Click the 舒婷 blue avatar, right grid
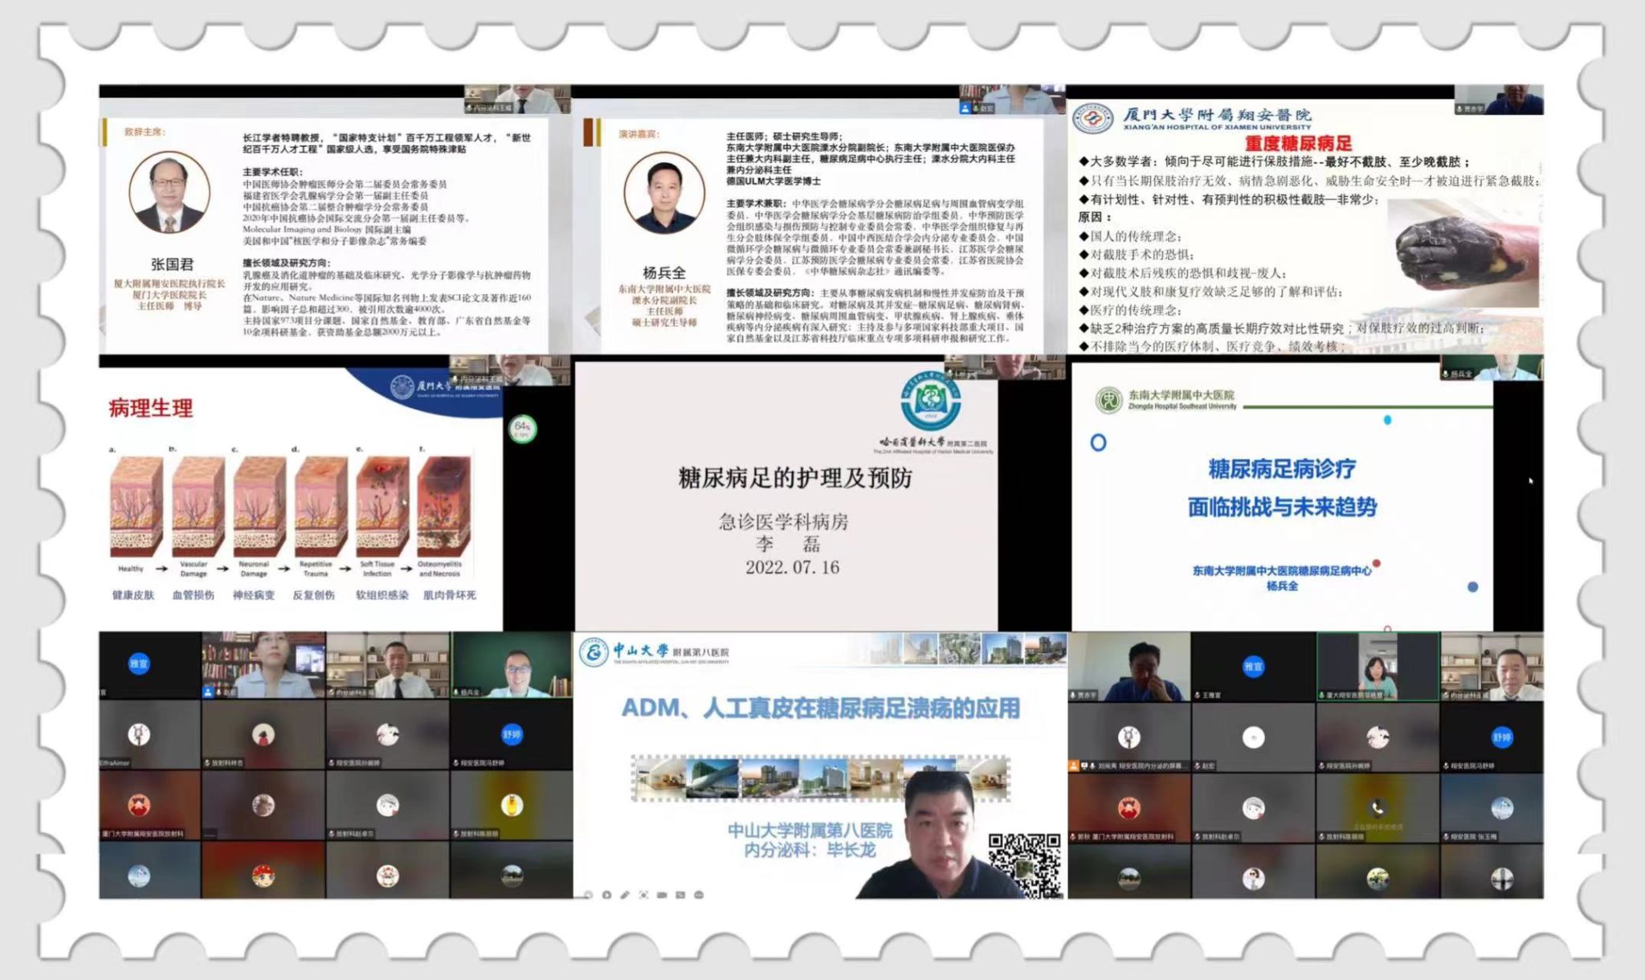The image size is (1645, 980). 1500,737
